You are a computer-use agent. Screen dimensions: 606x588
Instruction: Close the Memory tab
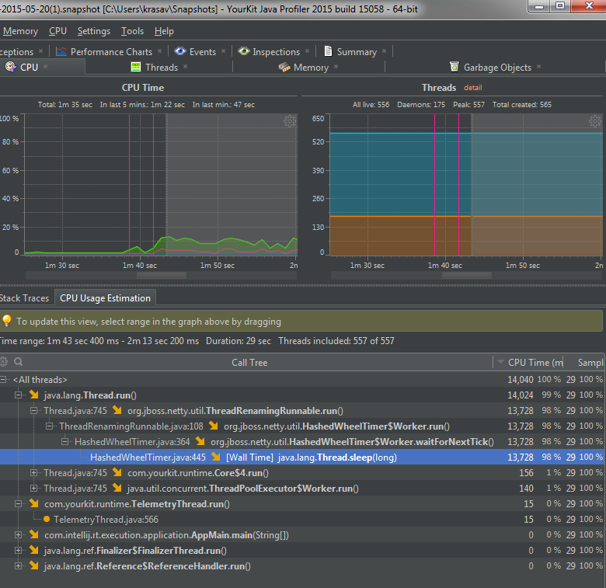click(x=336, y=67)
